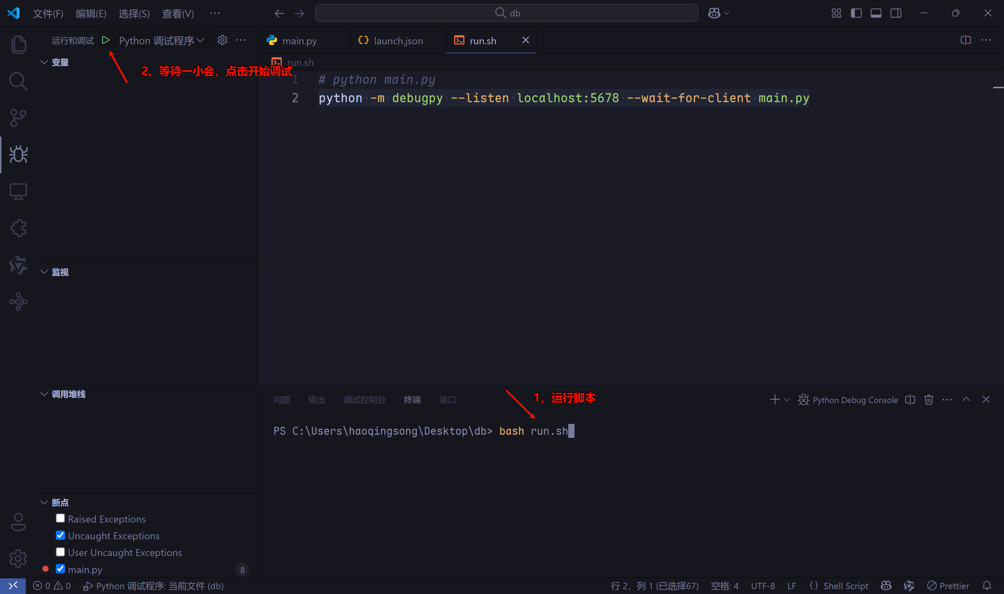Click the db command center search box
Viewport: 1004px width, 594px height.
(506, 13)
